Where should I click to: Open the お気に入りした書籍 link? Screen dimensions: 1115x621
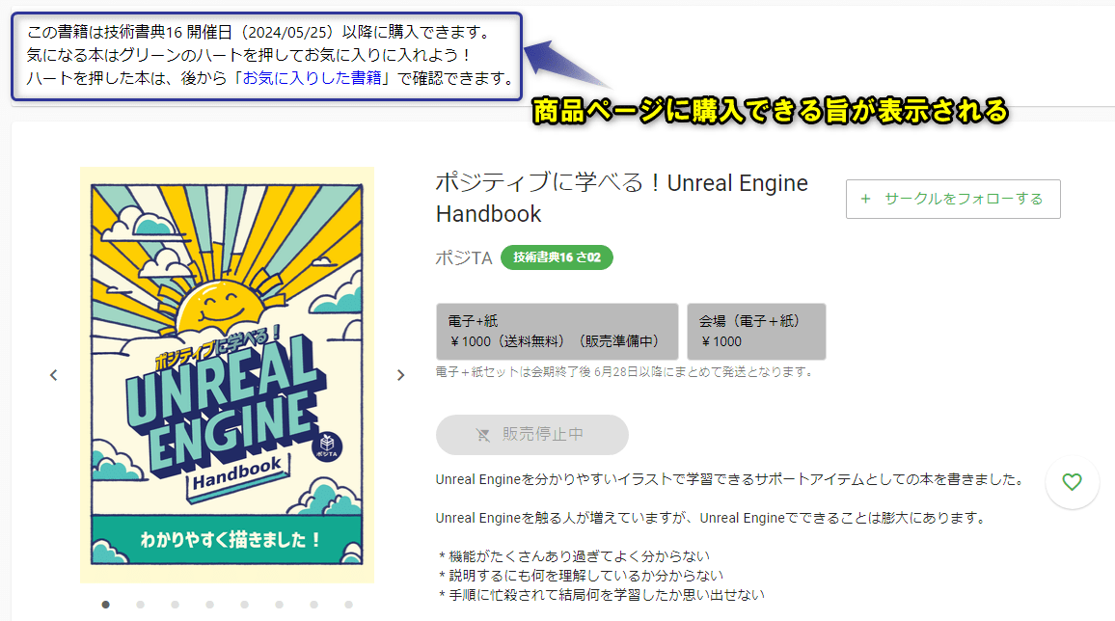(x=313, y=78)
